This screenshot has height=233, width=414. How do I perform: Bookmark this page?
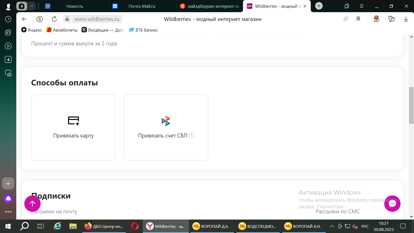[x=358, y=19]
